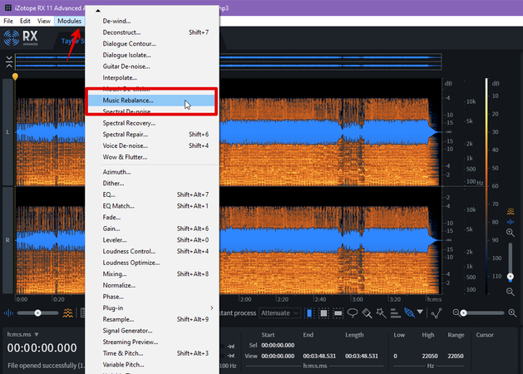Select Guitar De-noise entry
The width and height of the screenshot is (523, 374).
coord(152,66)
